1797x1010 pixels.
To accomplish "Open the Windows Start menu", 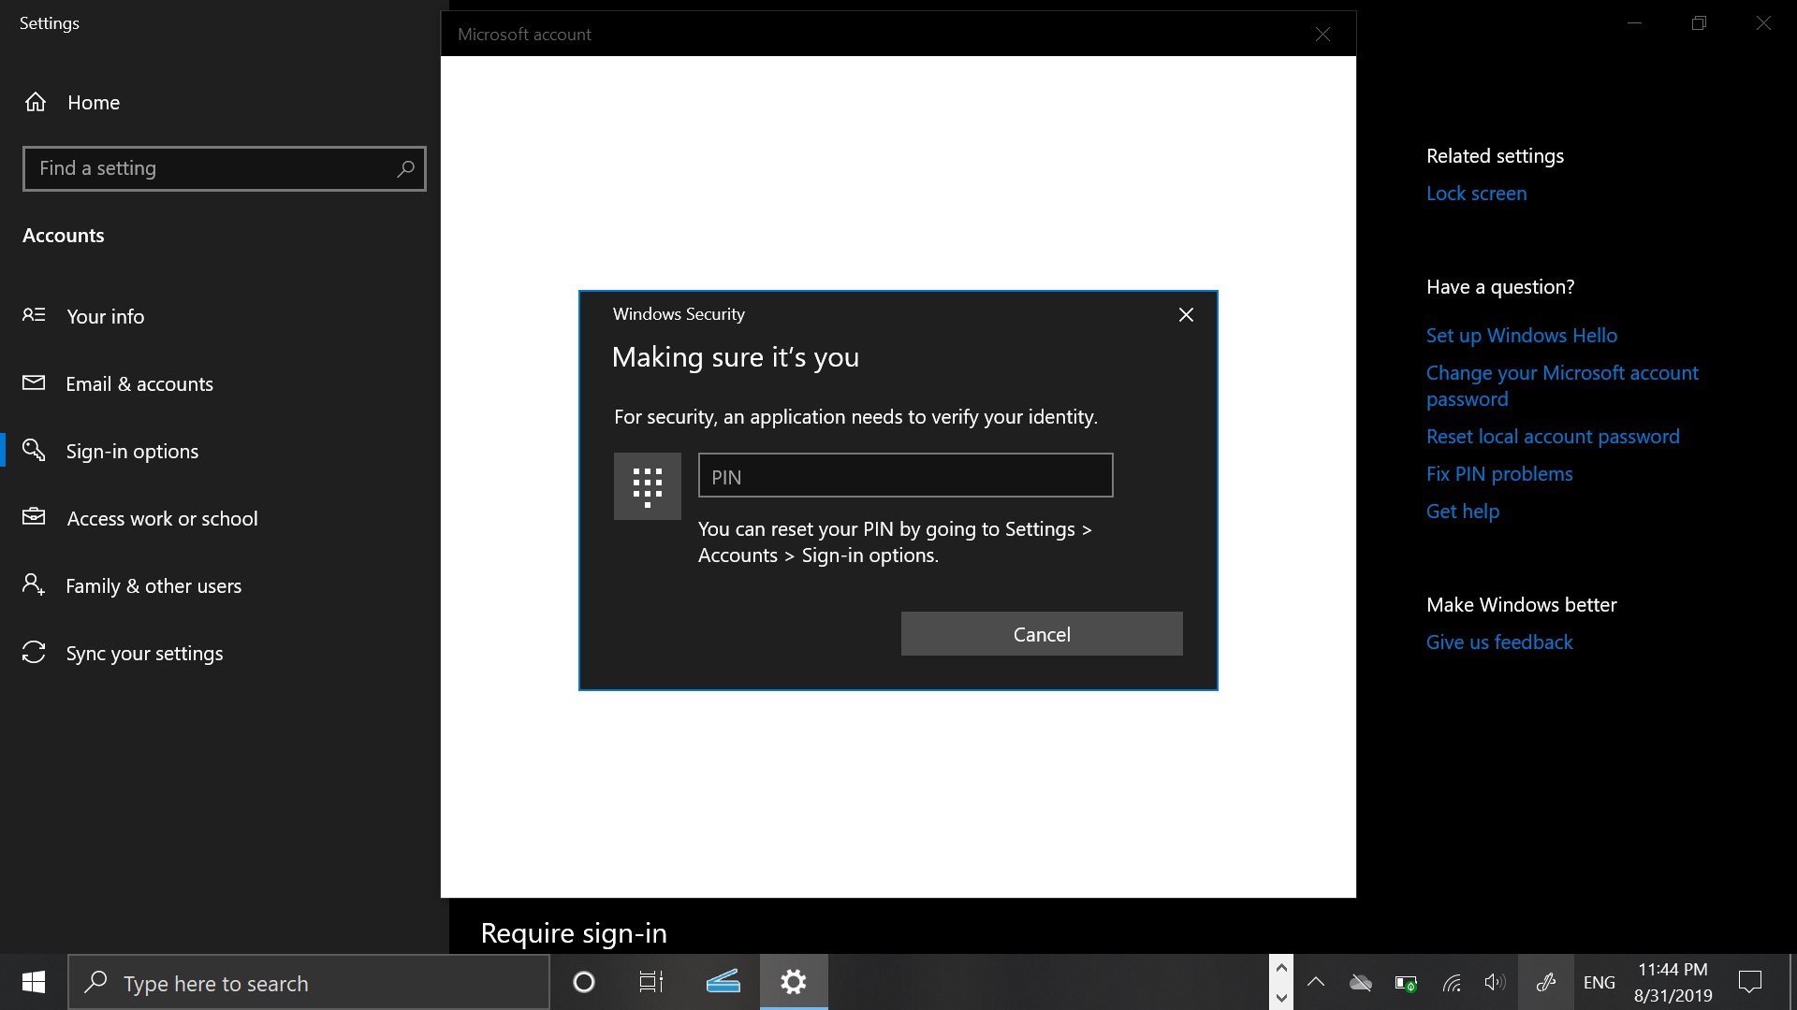I will 34,982.
